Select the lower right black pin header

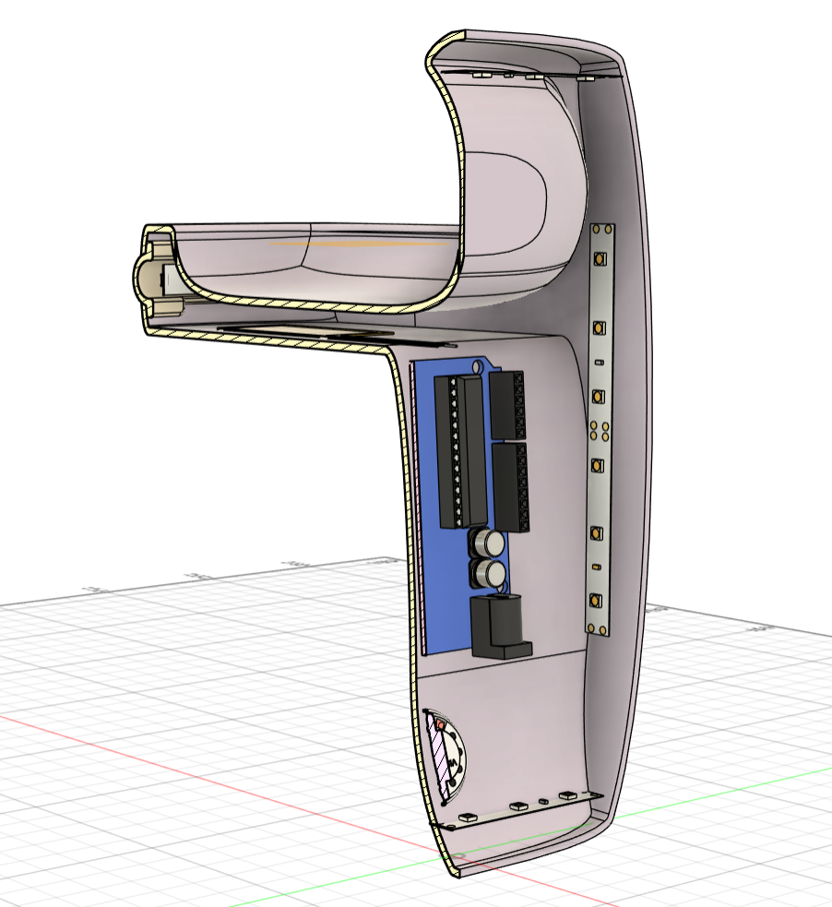[x=511, y=487]
